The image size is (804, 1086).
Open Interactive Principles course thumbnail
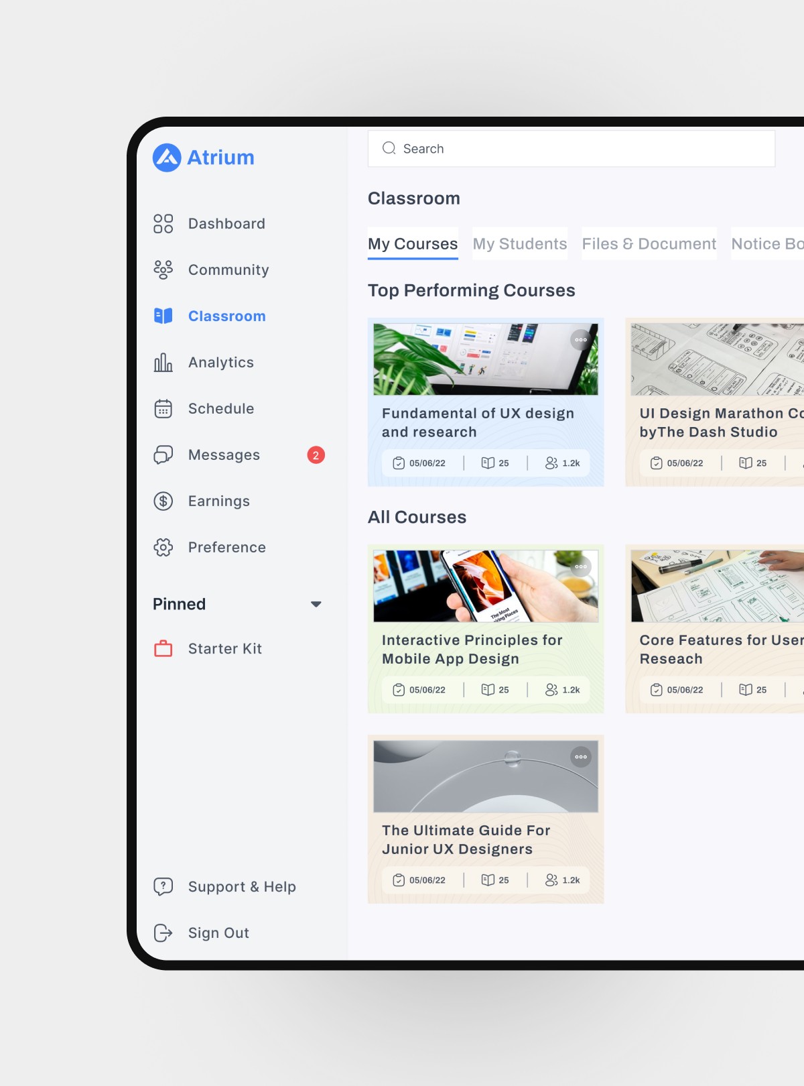(486, 587)
